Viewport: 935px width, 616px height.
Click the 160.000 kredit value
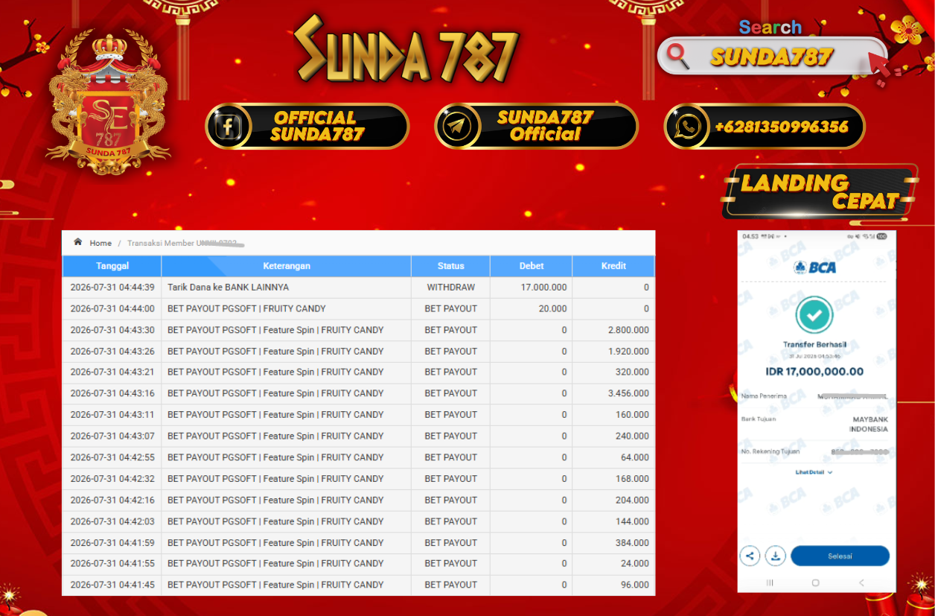633,415
